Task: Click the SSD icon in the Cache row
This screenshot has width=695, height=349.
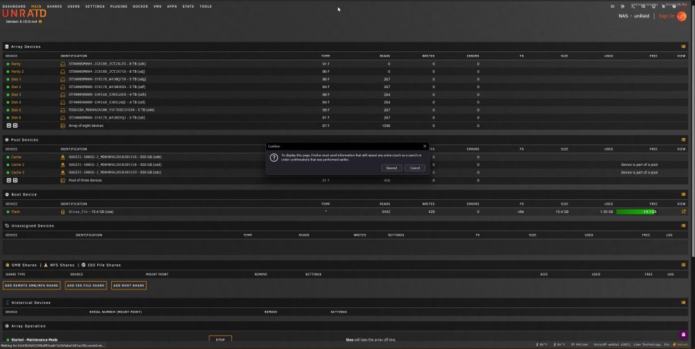Action: 63,157
